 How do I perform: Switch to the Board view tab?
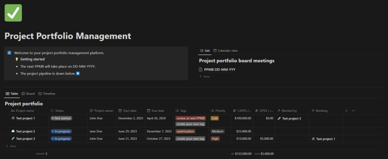(28, 94)
